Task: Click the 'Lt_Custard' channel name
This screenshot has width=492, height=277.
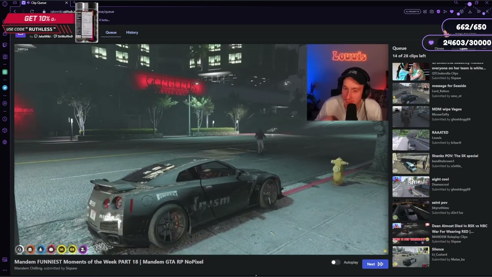Action: [x=439, y=254]
